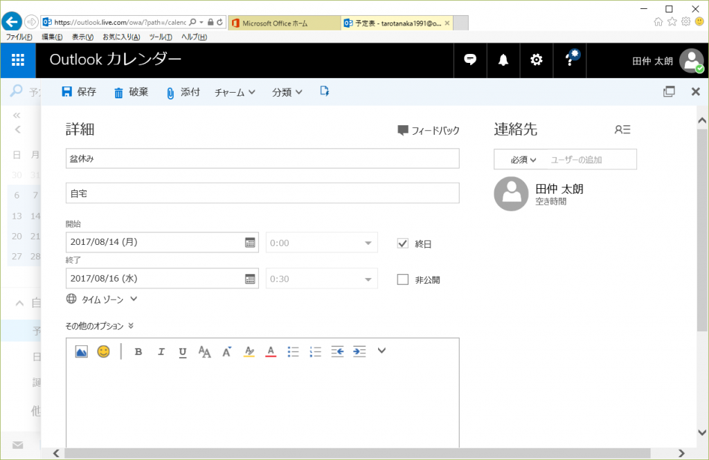Open a new browser tab
Viewport: 709px width, 460px height.
click(x=460, y=23)
